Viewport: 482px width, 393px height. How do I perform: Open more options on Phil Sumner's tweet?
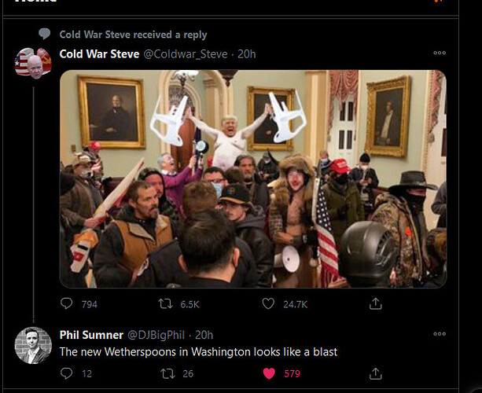(x=439, y=334)
